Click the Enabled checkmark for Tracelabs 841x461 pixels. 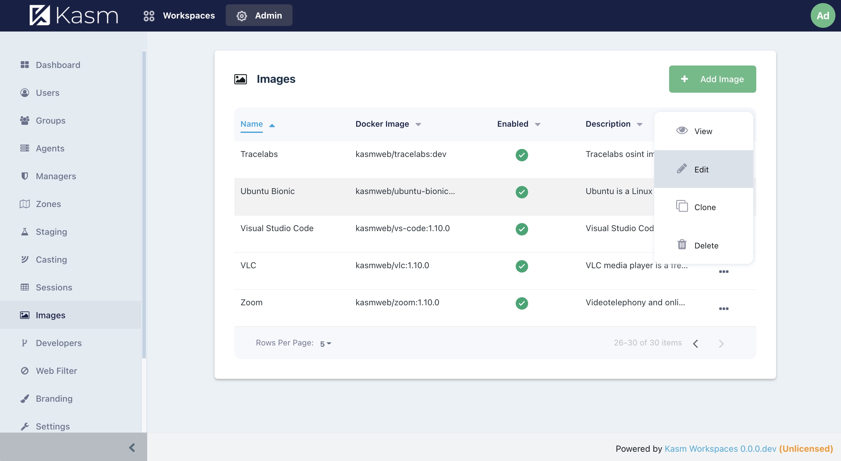[521, 155]
